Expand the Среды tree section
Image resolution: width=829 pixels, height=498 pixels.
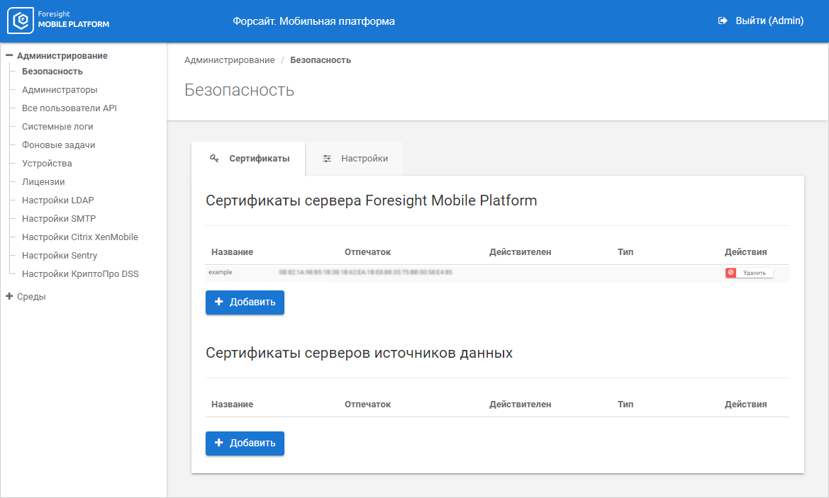coord(10,297)
